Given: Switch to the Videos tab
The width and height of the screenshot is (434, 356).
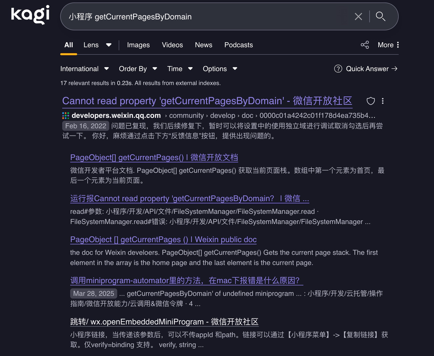Looking at the screenshot, I should pyautogui.click(x=172, y=45).
